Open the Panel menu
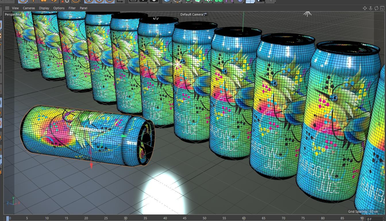Viewport: 386px width, 221px height. click(84, 8)
